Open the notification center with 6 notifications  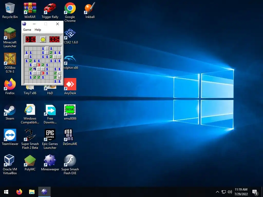click(x=255, y=192)
